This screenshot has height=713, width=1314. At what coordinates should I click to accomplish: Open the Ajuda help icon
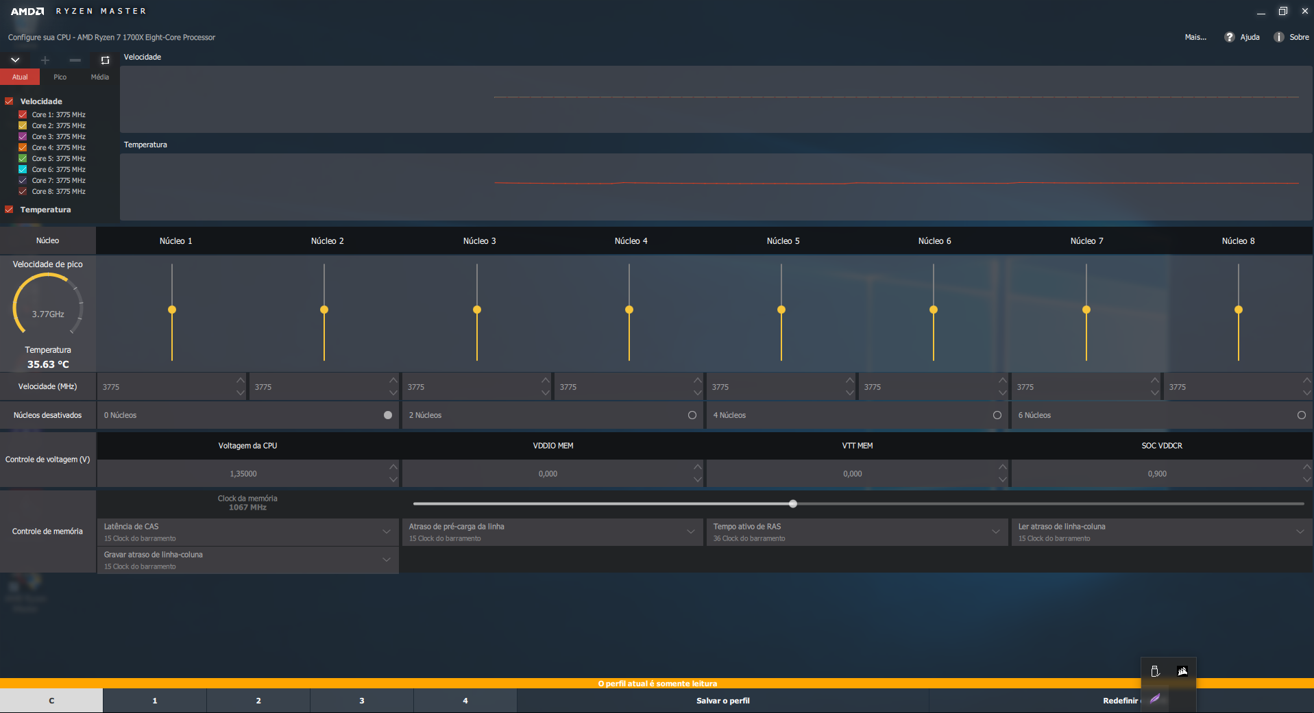click(1230, 37)
